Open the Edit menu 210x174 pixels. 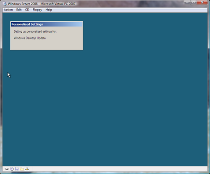[19, 10]
